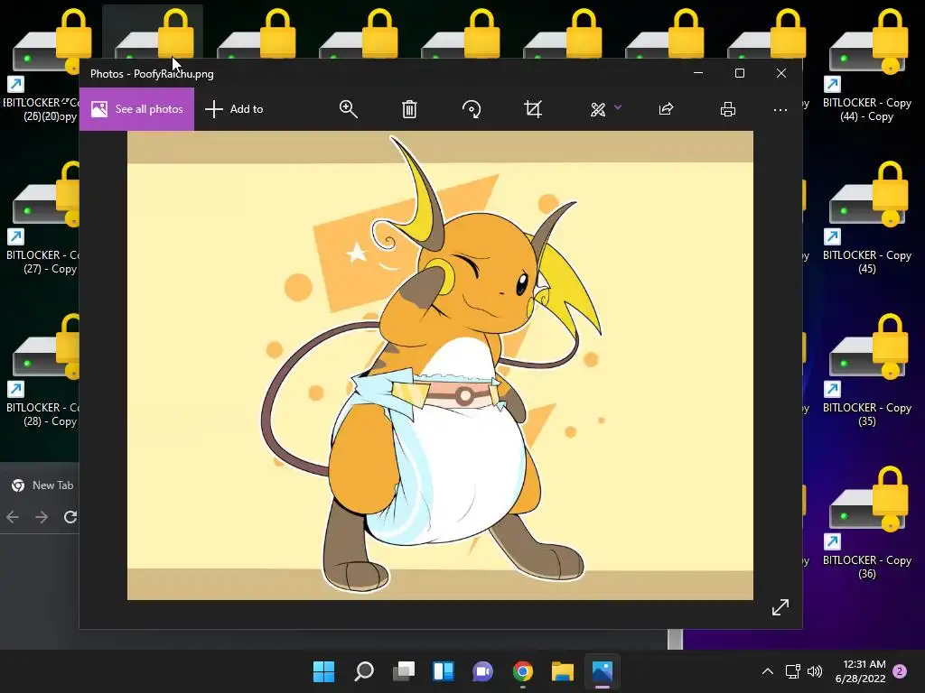Screen dimensions: 925x693
Task: Open the Widgets panel from taskbar
Action: click(444, 671)
